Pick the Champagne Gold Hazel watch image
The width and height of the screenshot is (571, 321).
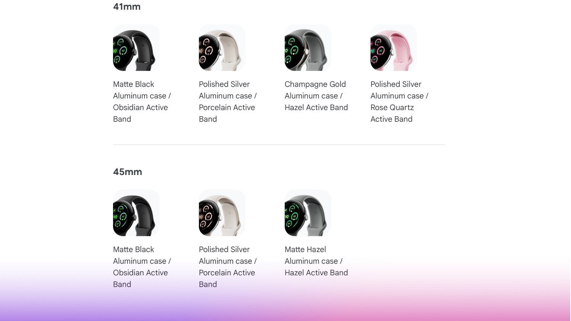pos(308,48)
